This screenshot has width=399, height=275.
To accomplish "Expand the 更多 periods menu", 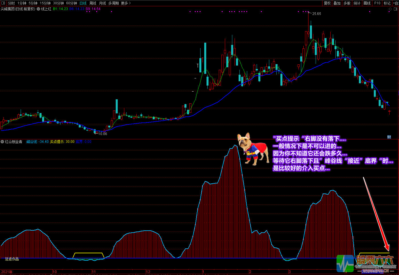I will 126,3.
